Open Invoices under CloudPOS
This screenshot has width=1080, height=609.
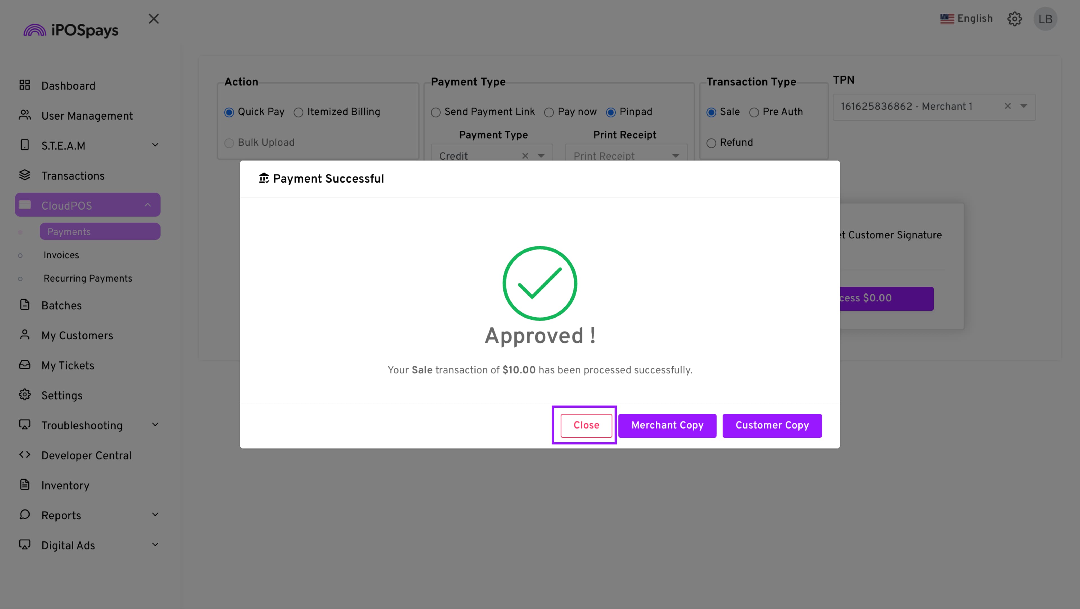(x=61, y=255)
